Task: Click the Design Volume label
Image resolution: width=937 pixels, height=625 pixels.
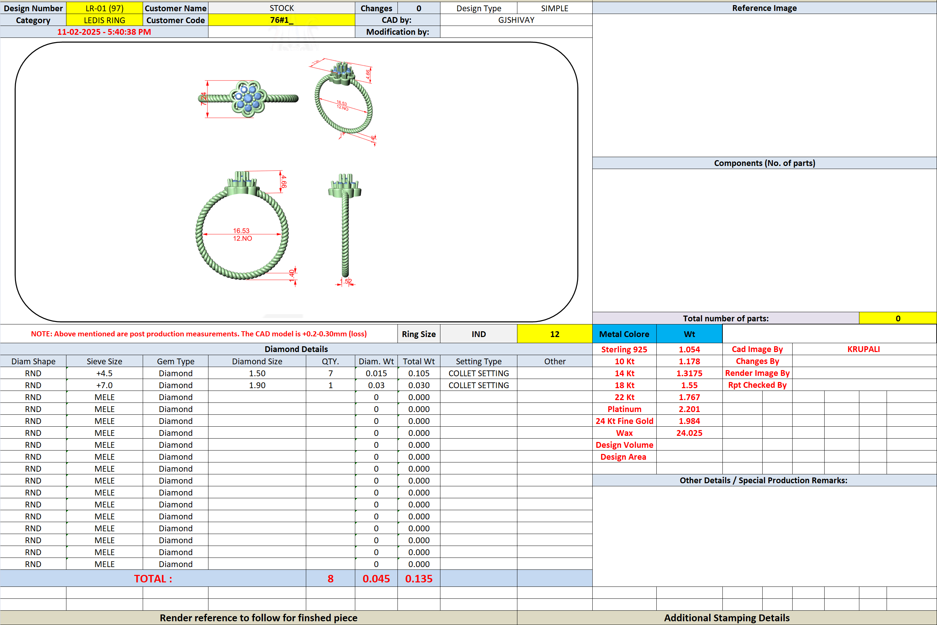Action: 624,445
